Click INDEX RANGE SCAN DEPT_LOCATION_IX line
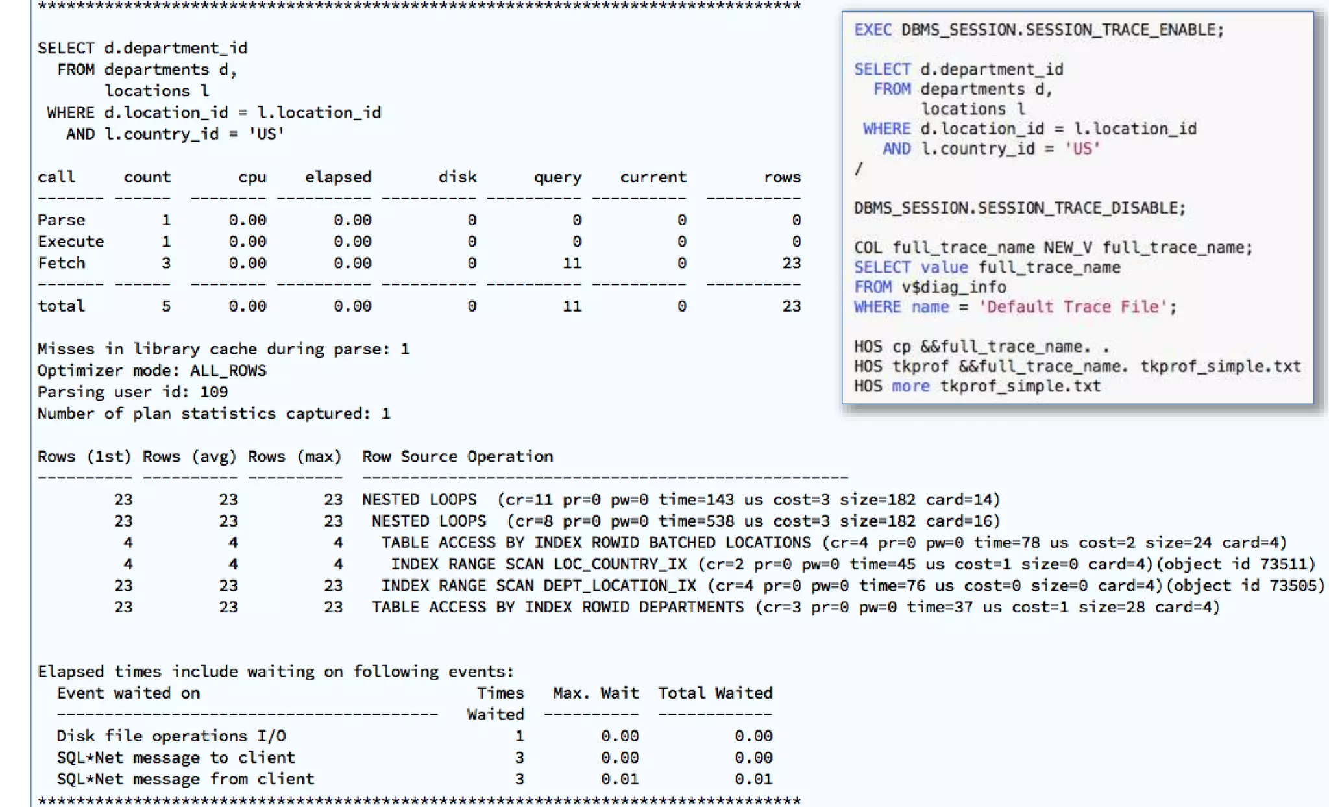 [x=539, y=586]
